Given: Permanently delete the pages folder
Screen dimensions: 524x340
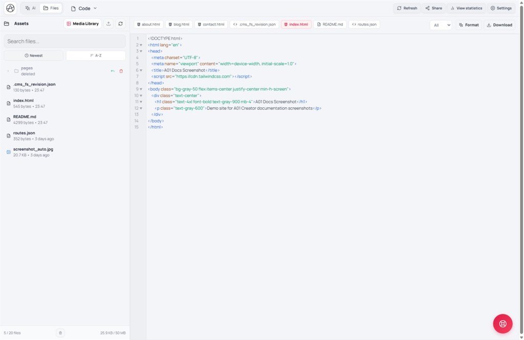Looking at the screenshot, I should (121, 71).
